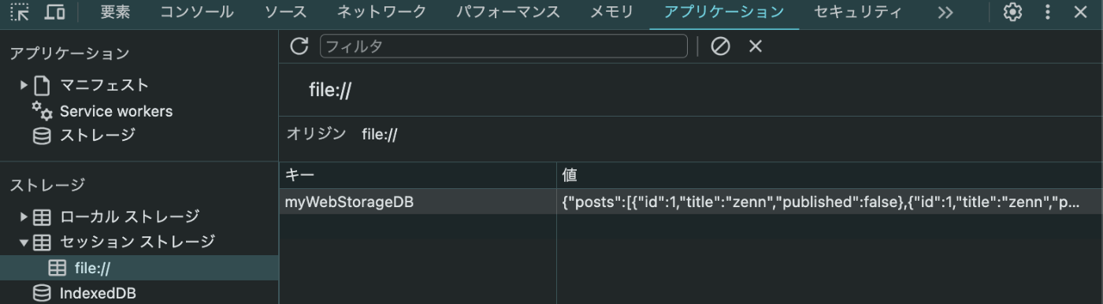Select the メモリ tab
The height and width of the screenshot is (304, 1103).
click(x=611, y=12)
